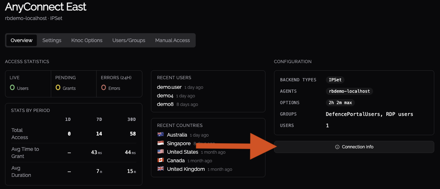Select recent user demo4
Viewport: 440px width, 189px height.
(165, 96)
